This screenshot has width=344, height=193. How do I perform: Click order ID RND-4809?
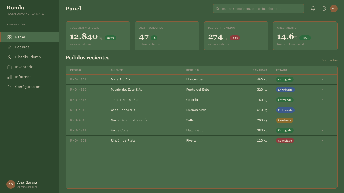pos(78,140)
